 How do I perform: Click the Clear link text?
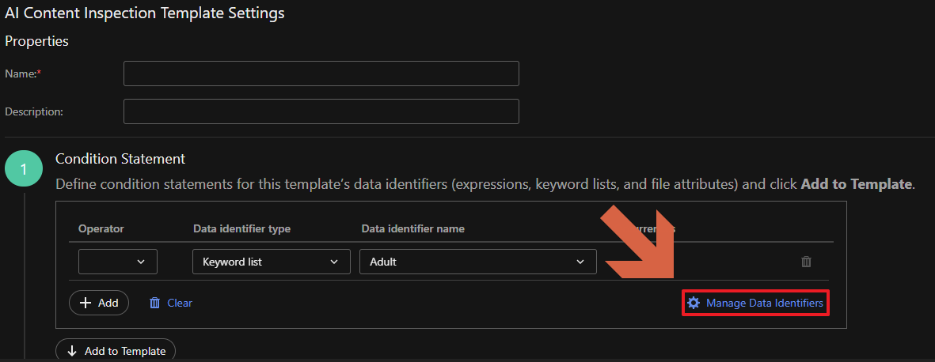180,303
